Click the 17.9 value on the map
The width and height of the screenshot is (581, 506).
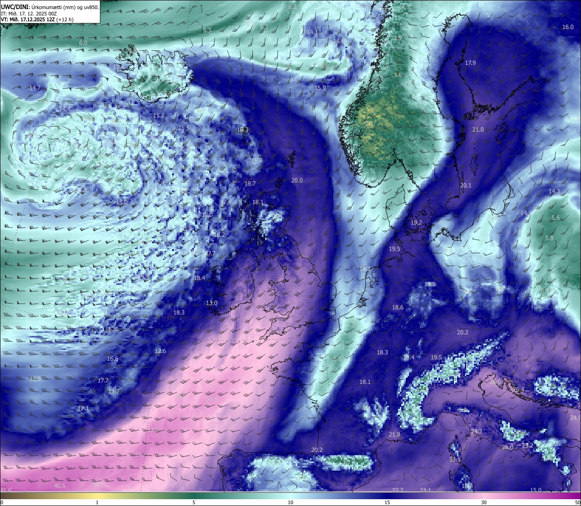coord(470,63)
